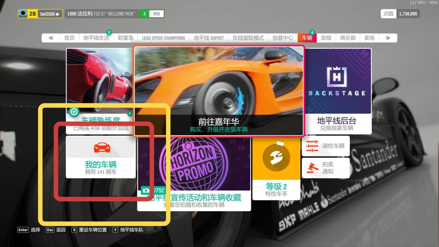Go to the 地平线 Super7 tab
The width and height of the screenshot is (439, 247).
point(209,38)
